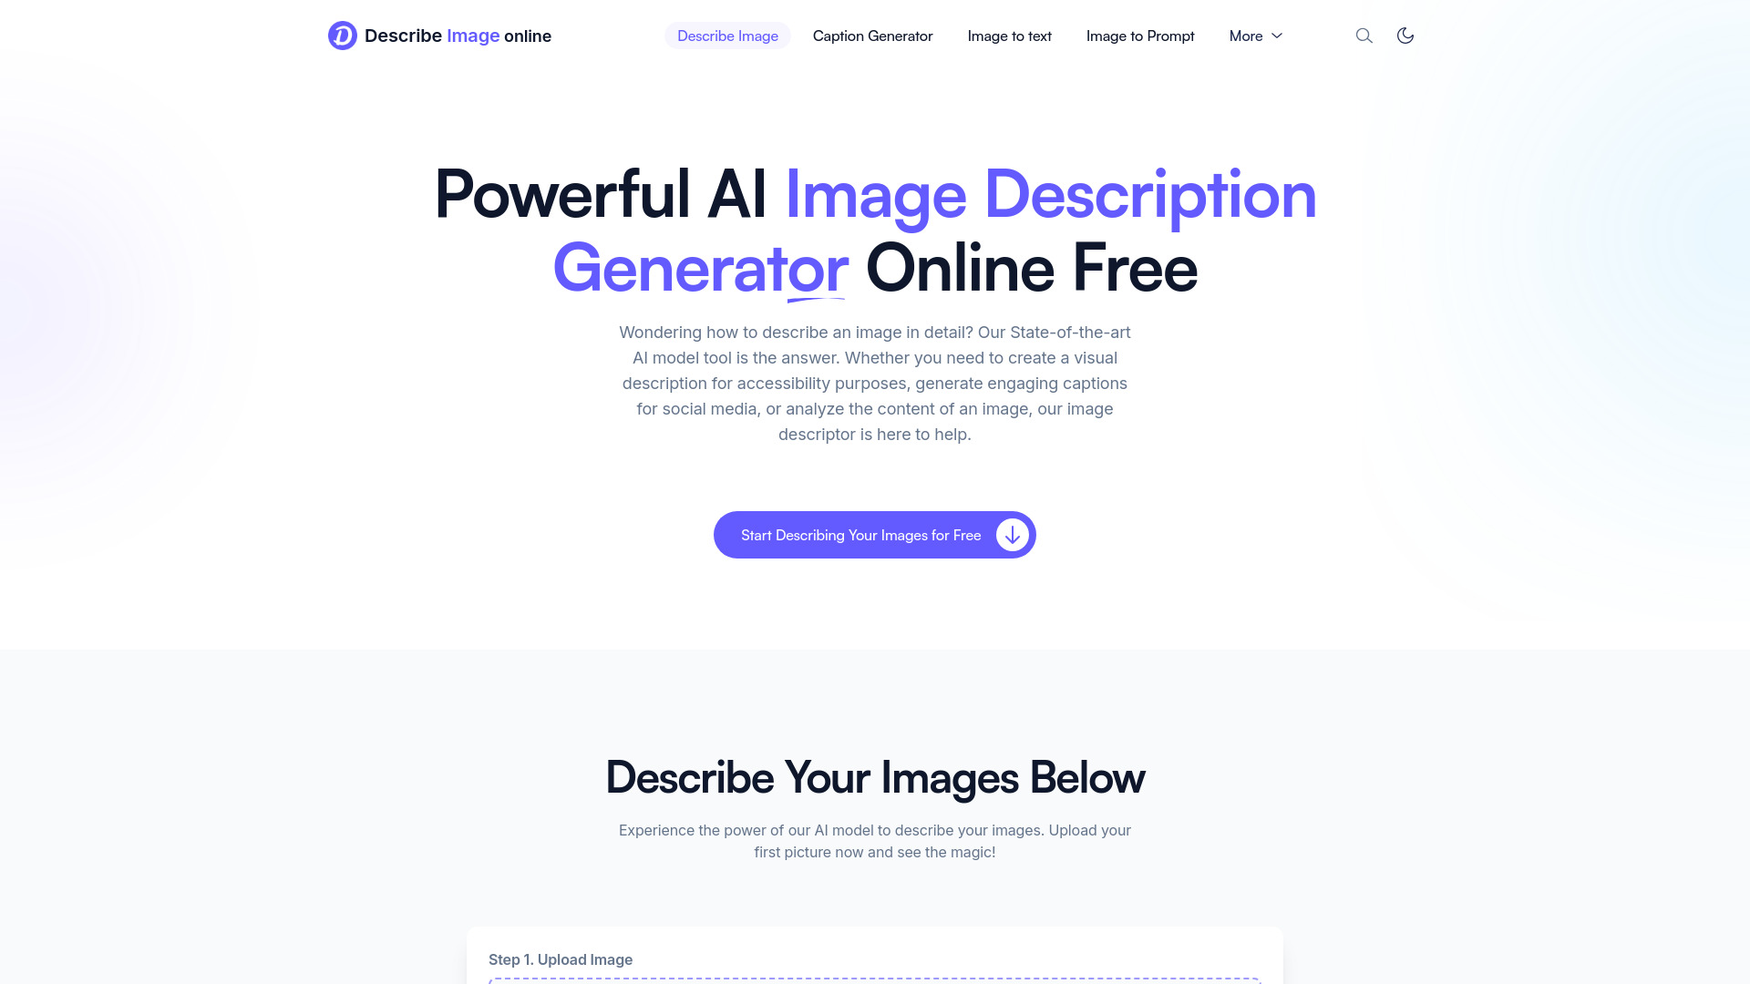Select the Caption Generator tab

pos(872,35)
